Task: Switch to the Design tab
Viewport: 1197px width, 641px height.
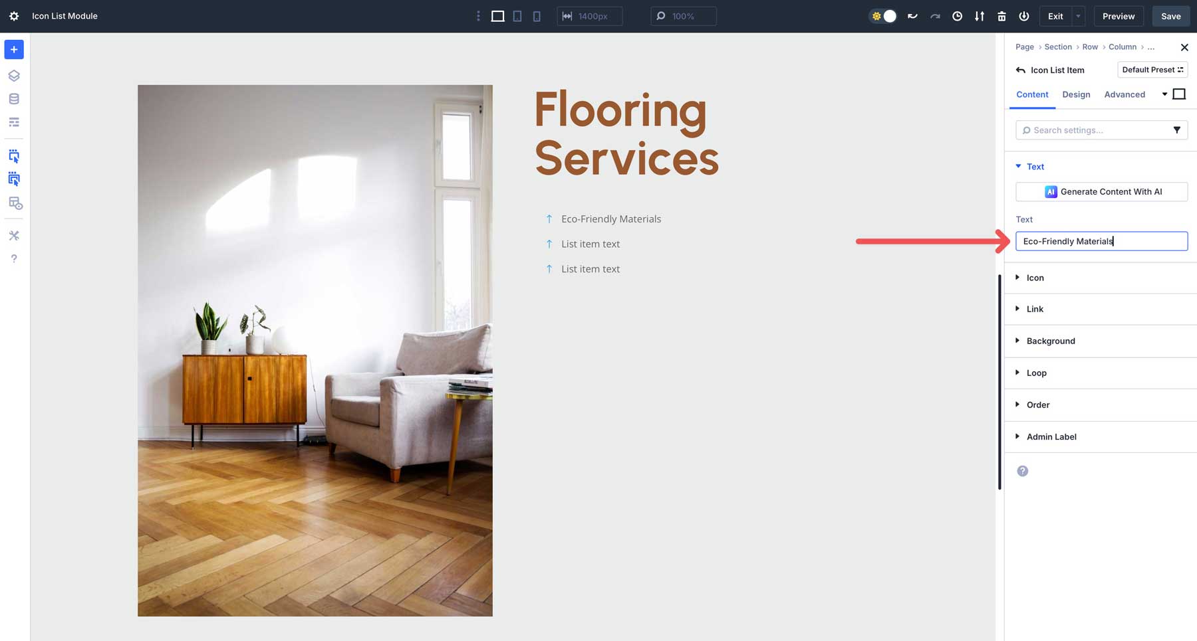Action: [1076, 94]
